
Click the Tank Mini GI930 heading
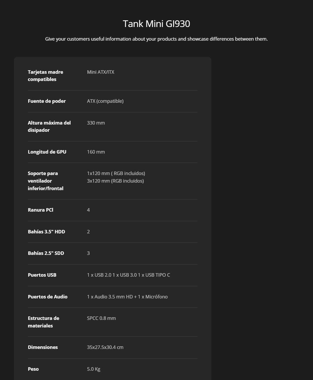tap(156, 24)
